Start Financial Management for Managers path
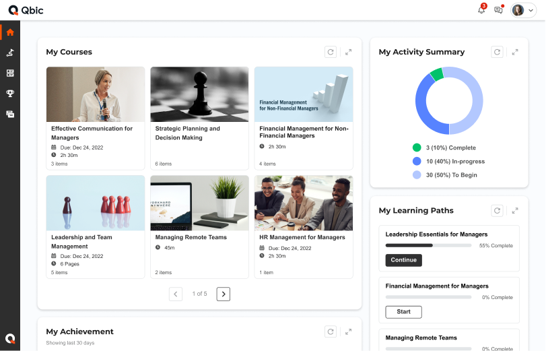 403,312
